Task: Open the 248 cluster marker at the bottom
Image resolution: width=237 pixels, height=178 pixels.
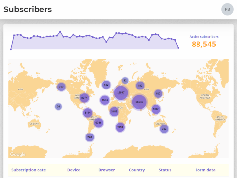Action: coord(90,137)
